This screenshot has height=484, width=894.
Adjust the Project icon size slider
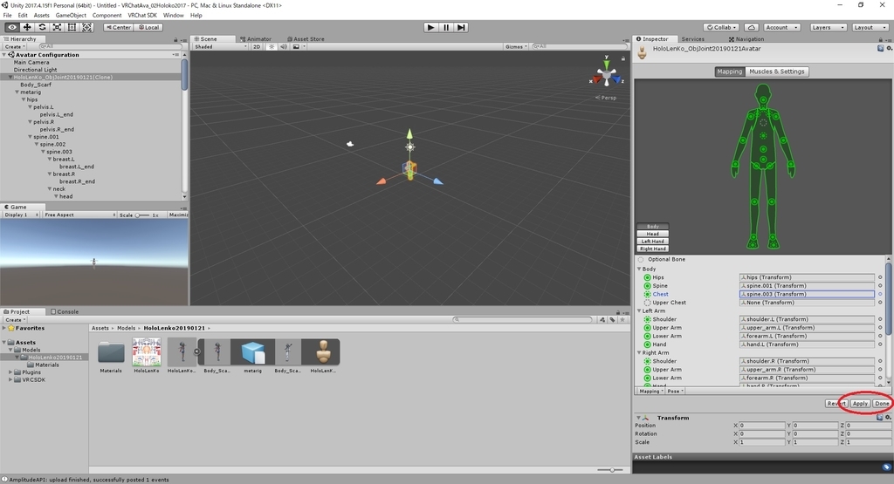click(609, 470)
